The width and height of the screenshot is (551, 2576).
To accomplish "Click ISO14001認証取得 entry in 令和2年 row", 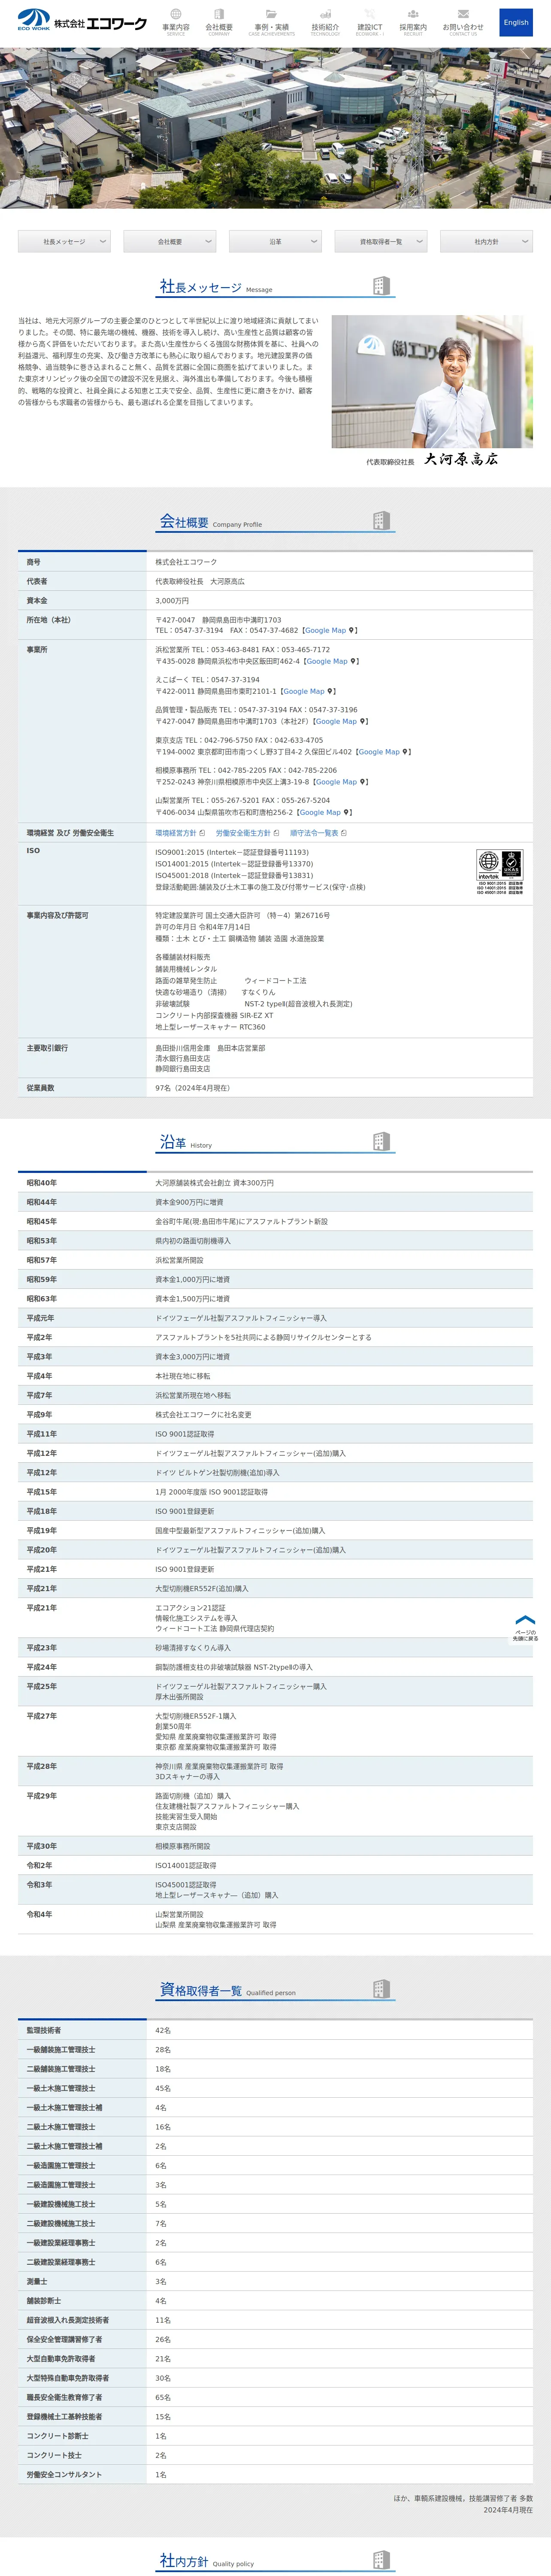I will (x=186, y=1866).
